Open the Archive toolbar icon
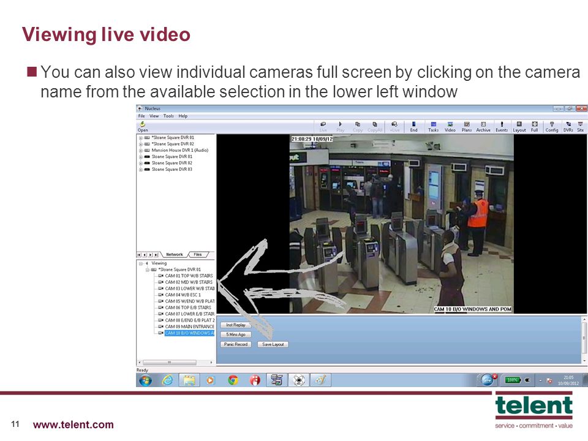The height and width of the screenshot is (441, 588). pyautogui.click(x=483, y=127)
